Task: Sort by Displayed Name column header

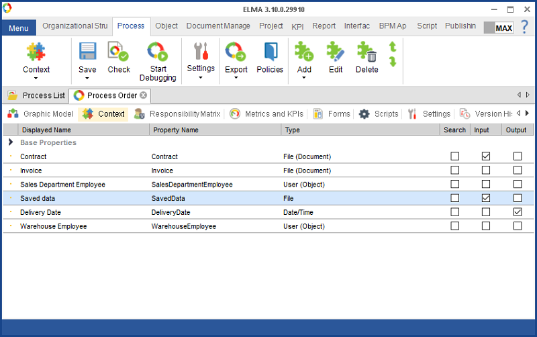Action: pos(83,130)
